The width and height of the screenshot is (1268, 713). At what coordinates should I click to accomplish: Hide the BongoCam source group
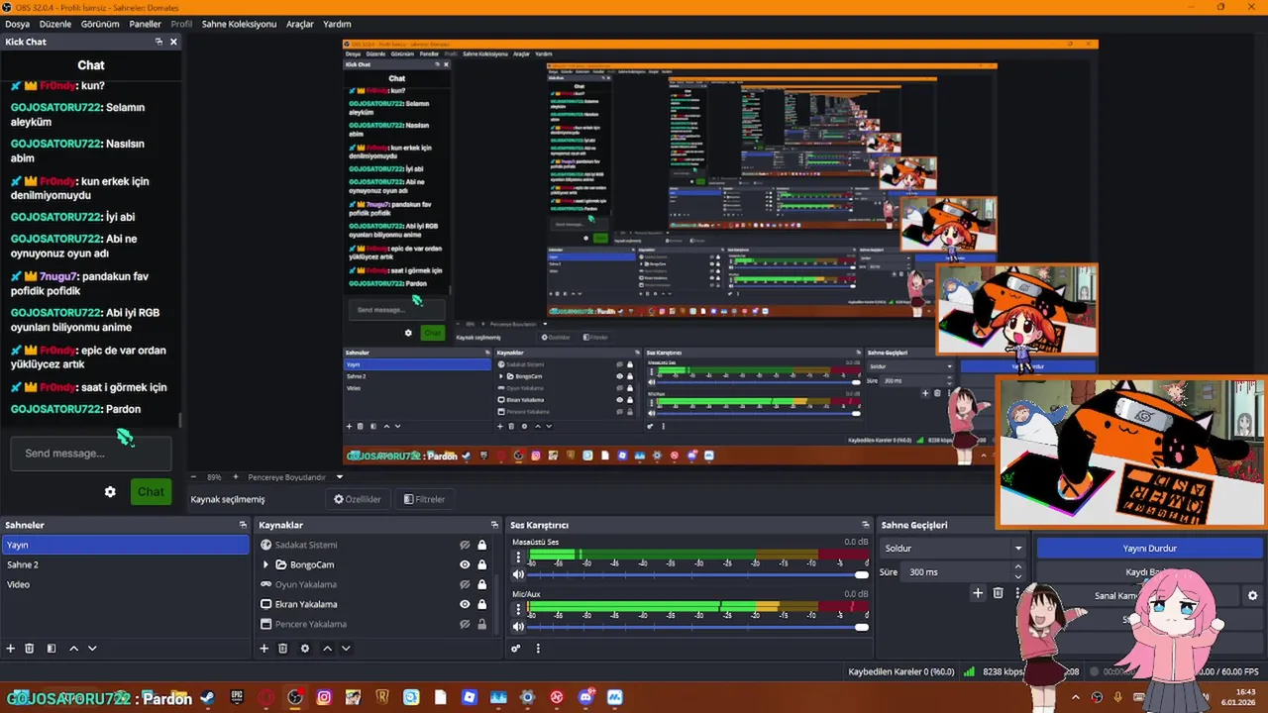(465, 564)
